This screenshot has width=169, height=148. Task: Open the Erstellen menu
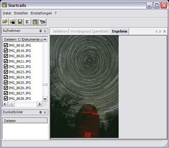(21, 13)
